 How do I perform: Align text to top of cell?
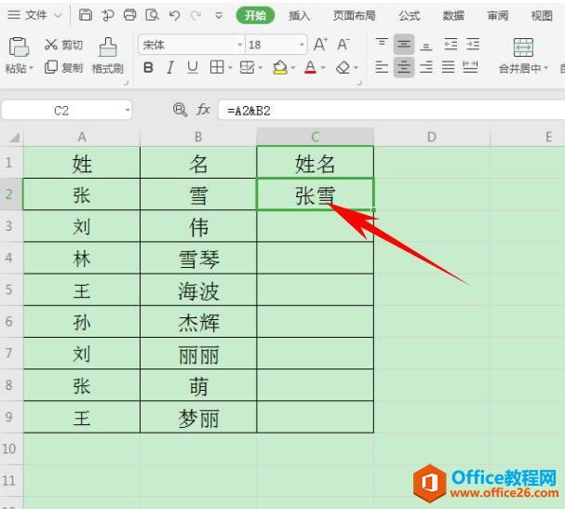coord(382,45)
